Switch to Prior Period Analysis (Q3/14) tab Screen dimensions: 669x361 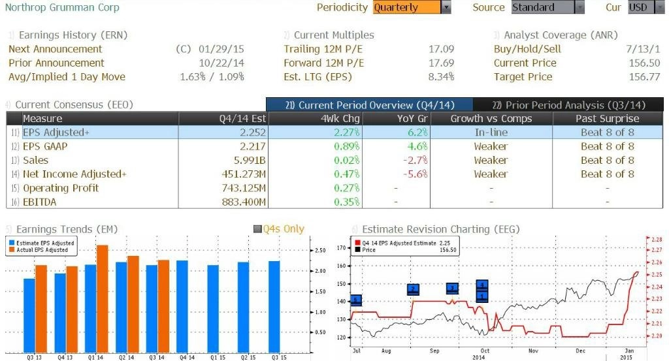tap(568, 105)
